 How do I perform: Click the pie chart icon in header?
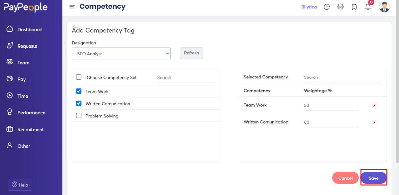coord(327,7)
